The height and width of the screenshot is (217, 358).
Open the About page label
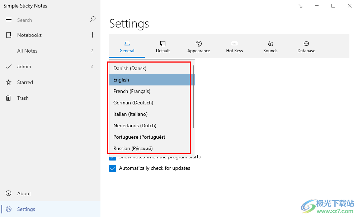click(x=24, y=193)
